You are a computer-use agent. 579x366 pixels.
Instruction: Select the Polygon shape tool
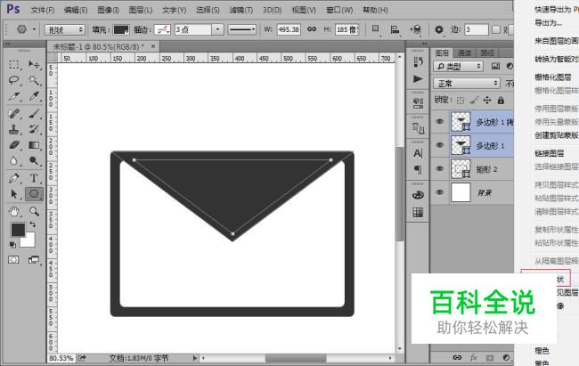(34, 194)
